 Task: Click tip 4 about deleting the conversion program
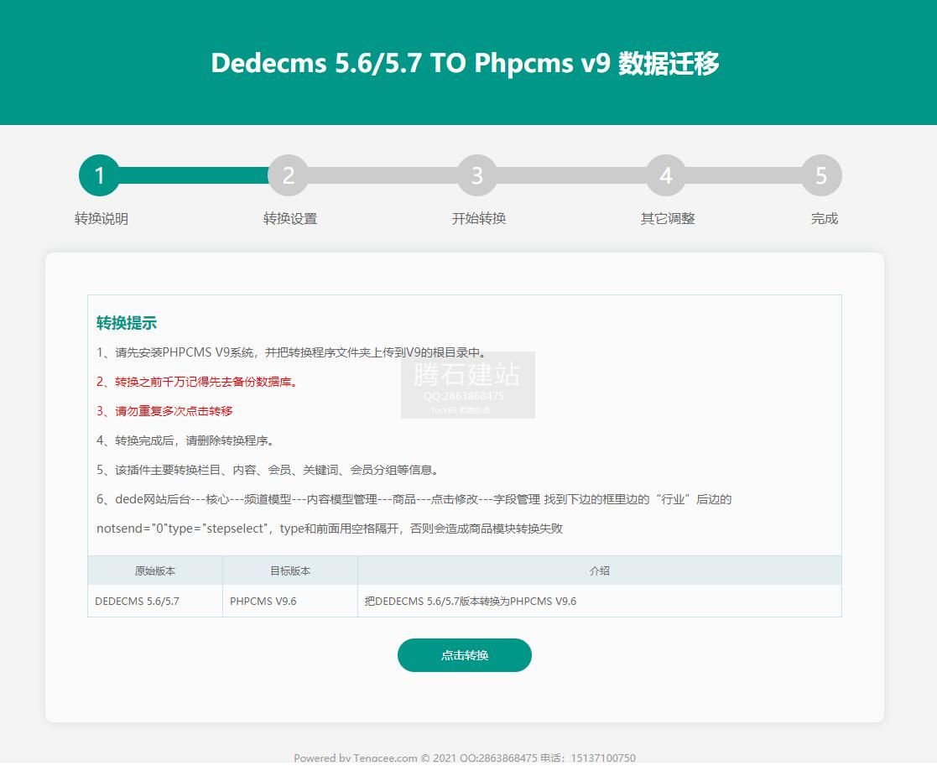coord(185,440)
